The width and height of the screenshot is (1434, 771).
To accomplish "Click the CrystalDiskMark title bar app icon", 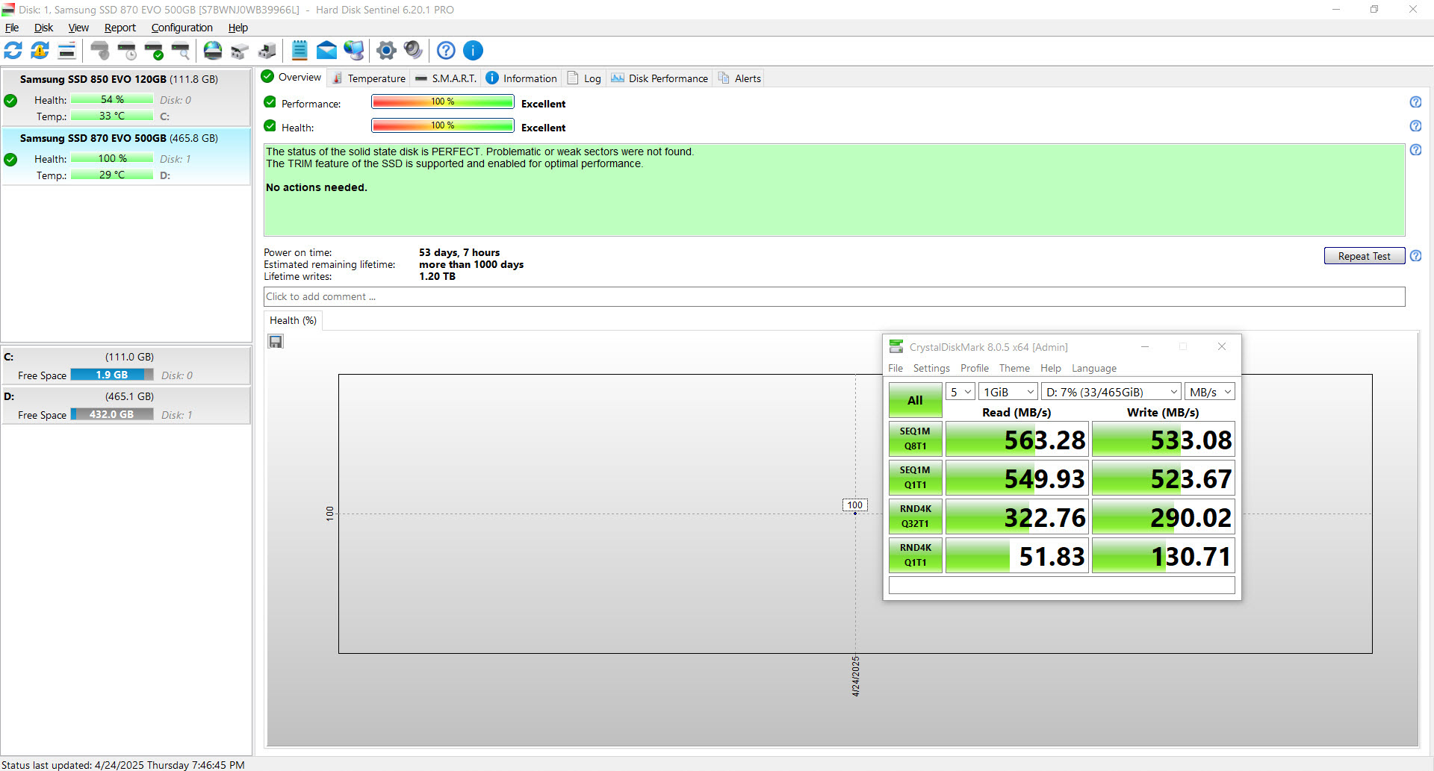I will (896, 347).
